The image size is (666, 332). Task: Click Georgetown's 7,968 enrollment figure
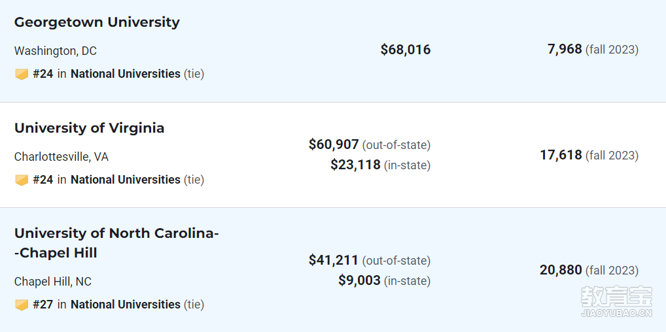565,49
